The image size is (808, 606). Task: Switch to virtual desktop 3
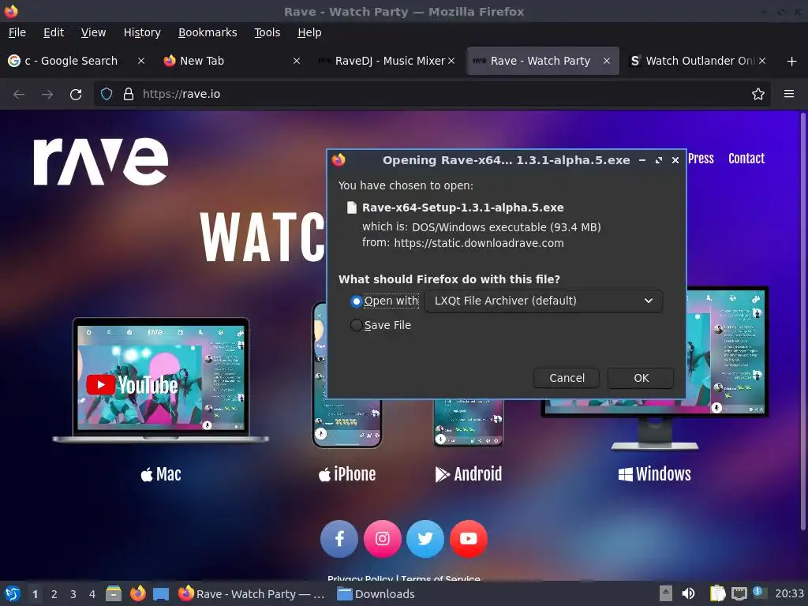[73, 594]
